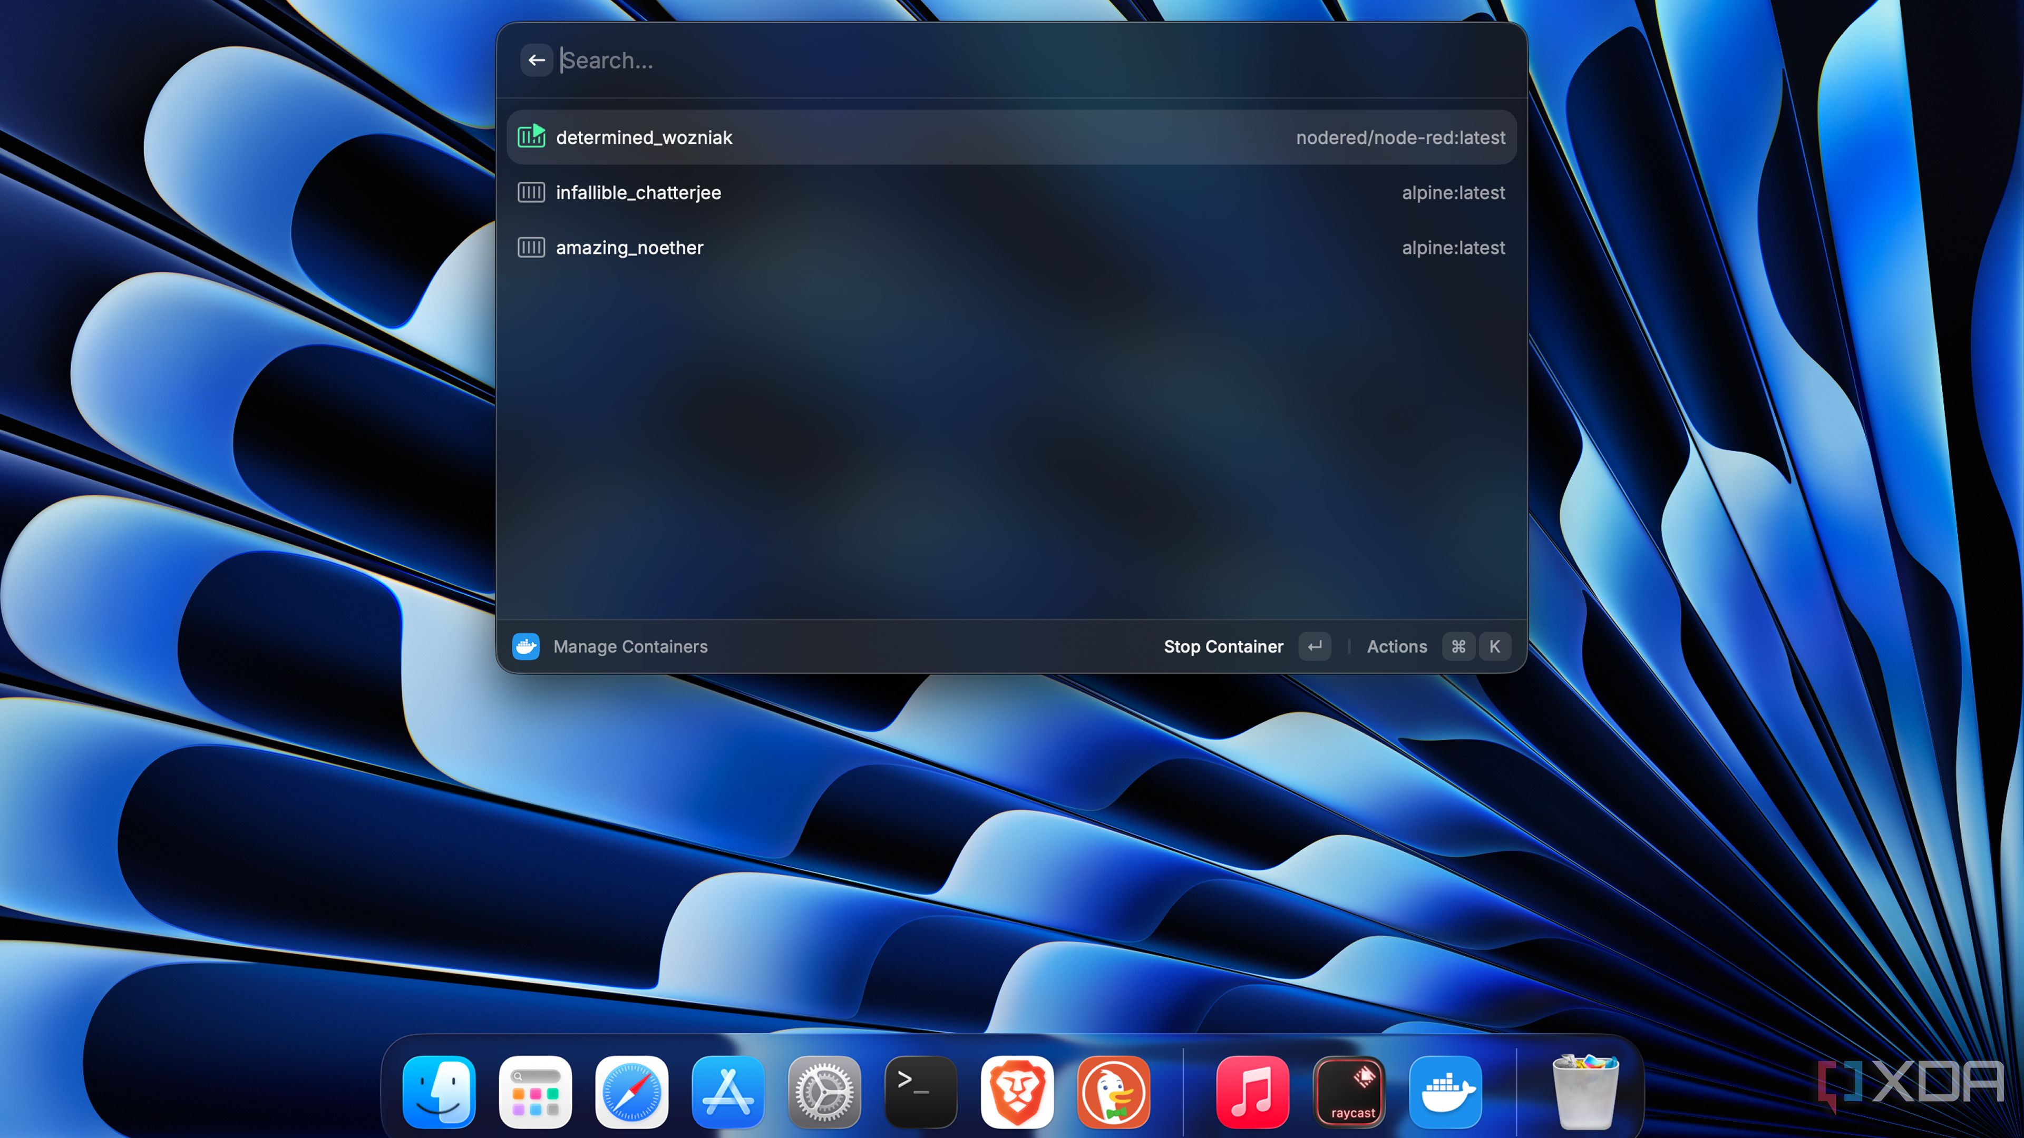
Task: Click the Command key badge
Action: pos(1458,646)
